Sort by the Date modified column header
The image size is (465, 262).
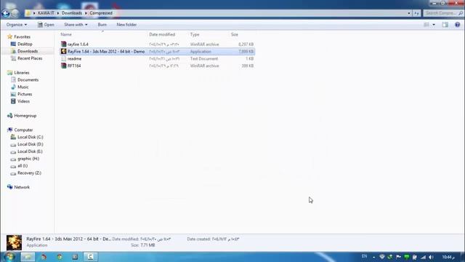coord(162,34)
